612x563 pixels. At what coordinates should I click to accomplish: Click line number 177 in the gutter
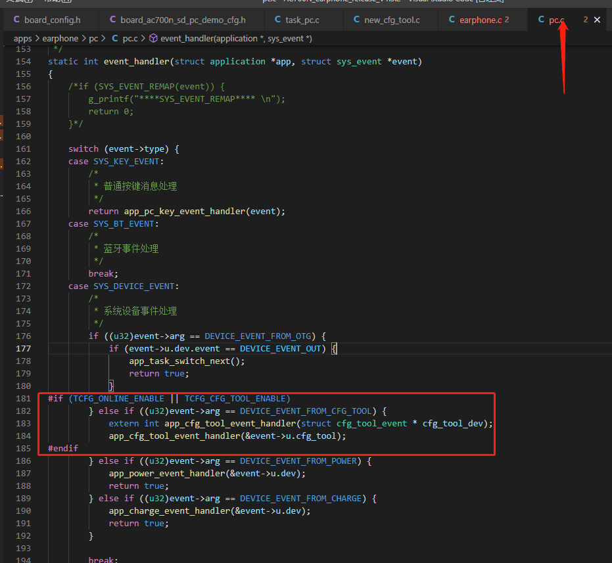point(24,348)
